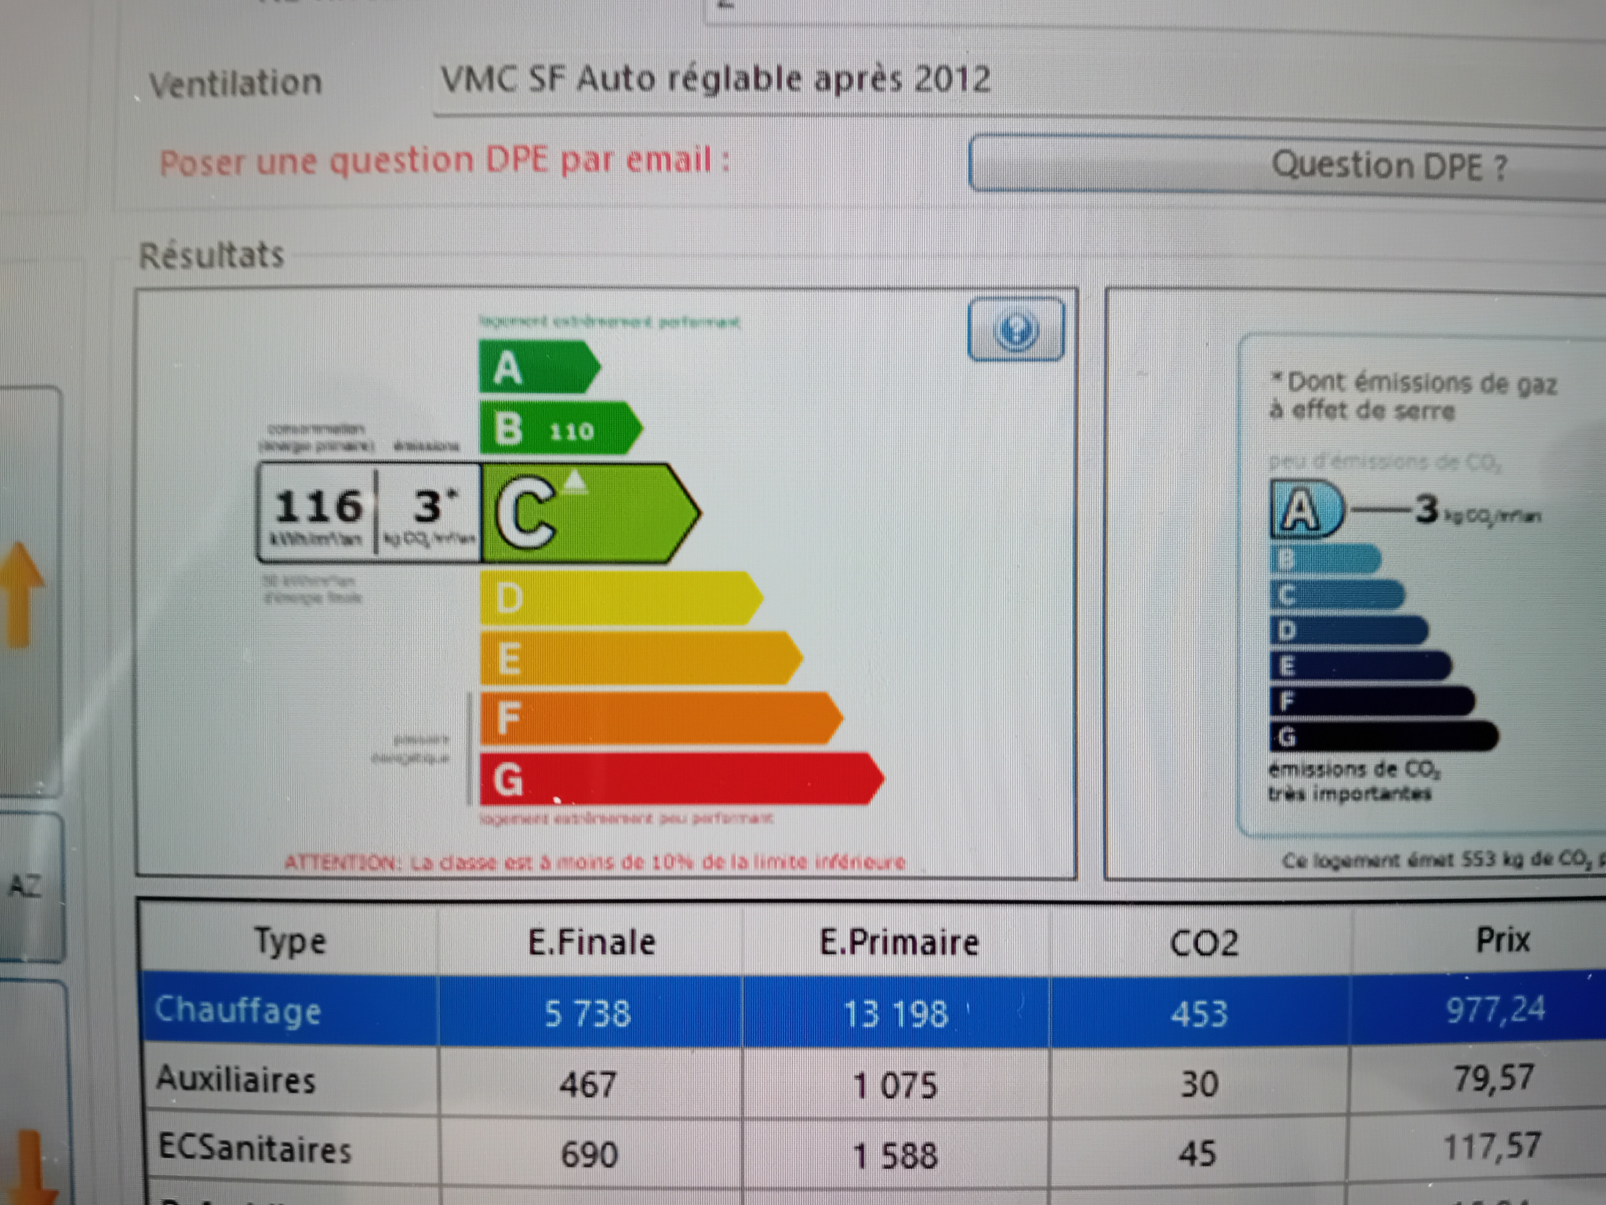Click the orange E energy class bar

click(x=641, y=657)
